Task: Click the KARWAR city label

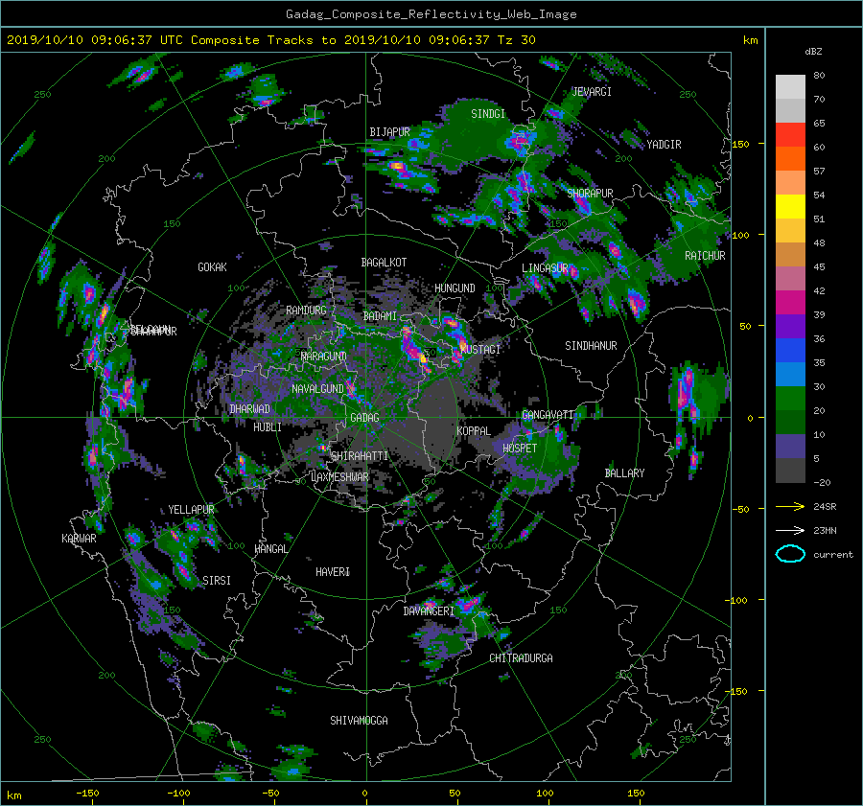Action: [79, 539]
